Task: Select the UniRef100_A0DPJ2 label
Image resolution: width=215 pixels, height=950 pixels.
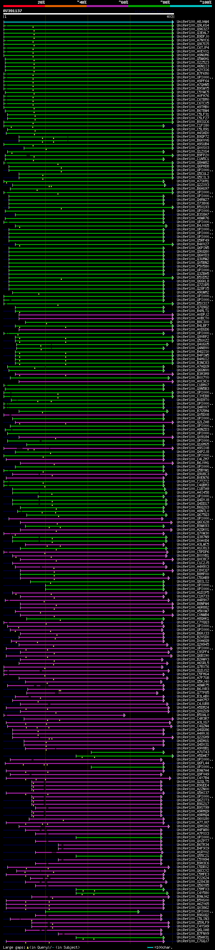Action: [x=193, y=314]
